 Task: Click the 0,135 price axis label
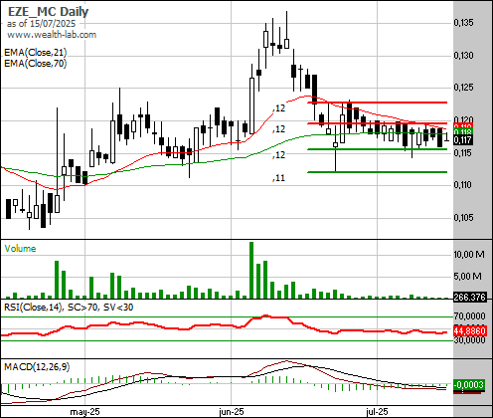click(x=463, y=23)
